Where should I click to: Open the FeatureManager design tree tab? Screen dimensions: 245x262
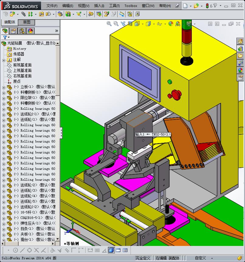tap(5, 31)
